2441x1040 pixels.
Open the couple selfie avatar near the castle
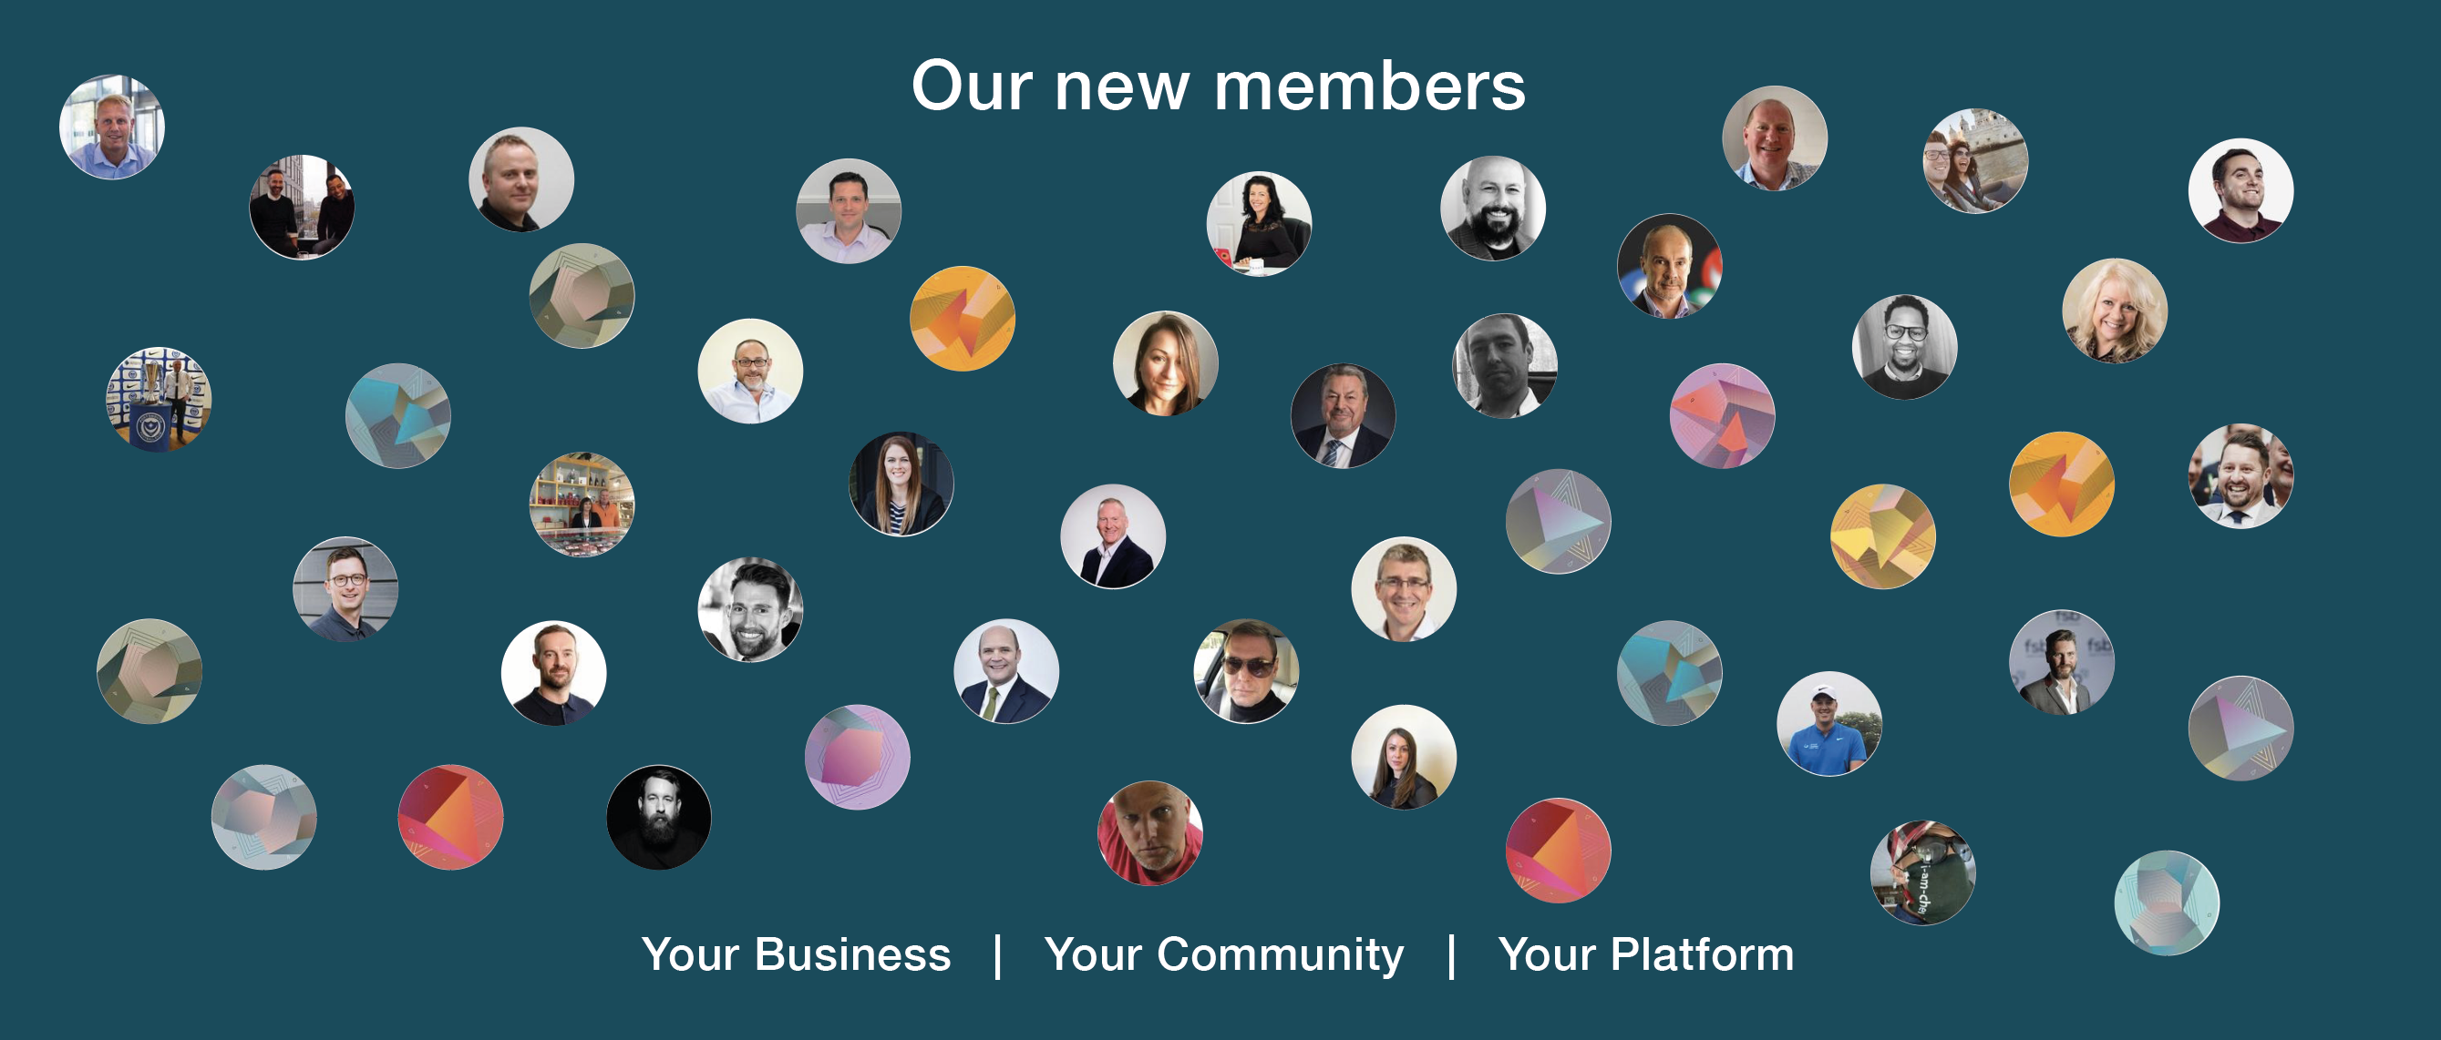tap(1976, 161)
